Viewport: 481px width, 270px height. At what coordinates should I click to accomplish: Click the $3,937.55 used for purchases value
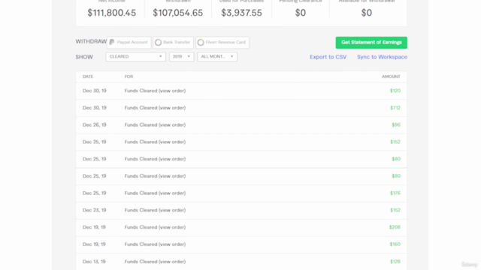242,13
